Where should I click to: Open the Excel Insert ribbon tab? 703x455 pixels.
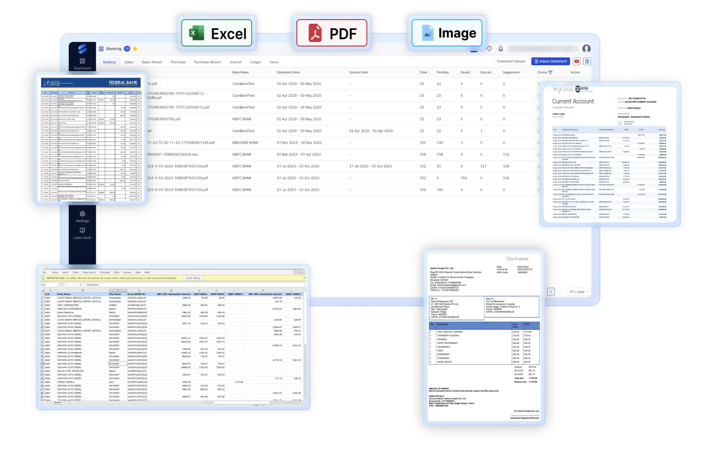click(65, 272)
